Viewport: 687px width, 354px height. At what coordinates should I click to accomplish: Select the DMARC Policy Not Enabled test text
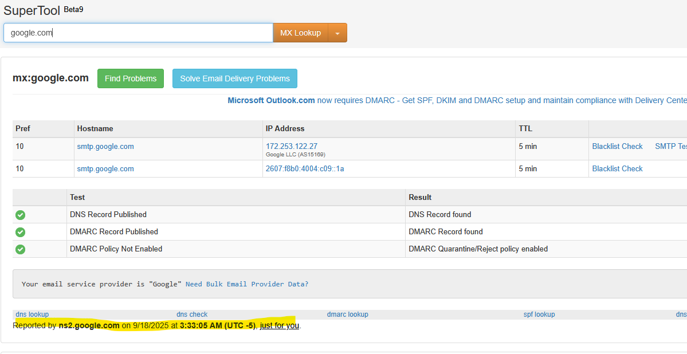point(116,249)
